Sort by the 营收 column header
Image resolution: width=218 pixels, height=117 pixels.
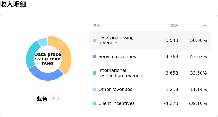174,26
